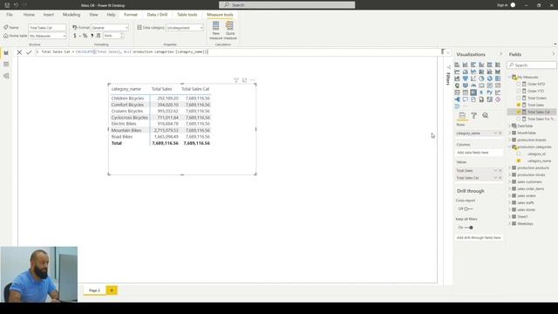Remove category_name from Rows with X

coord(500,133)
